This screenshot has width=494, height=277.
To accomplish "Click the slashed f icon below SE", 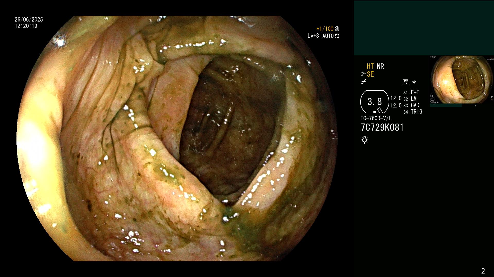I will tap(364, 82).
